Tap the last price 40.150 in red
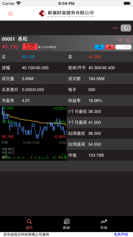The image size is (133, 237). tap(10, 47)
